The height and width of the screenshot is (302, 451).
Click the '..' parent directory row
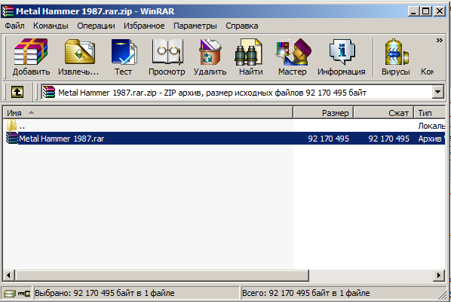[x=224, y=126]
